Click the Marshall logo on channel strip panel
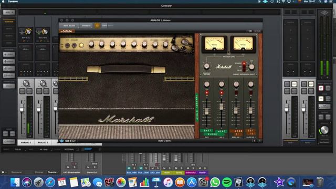The image size is (336, 189). (x=224, y=67)
